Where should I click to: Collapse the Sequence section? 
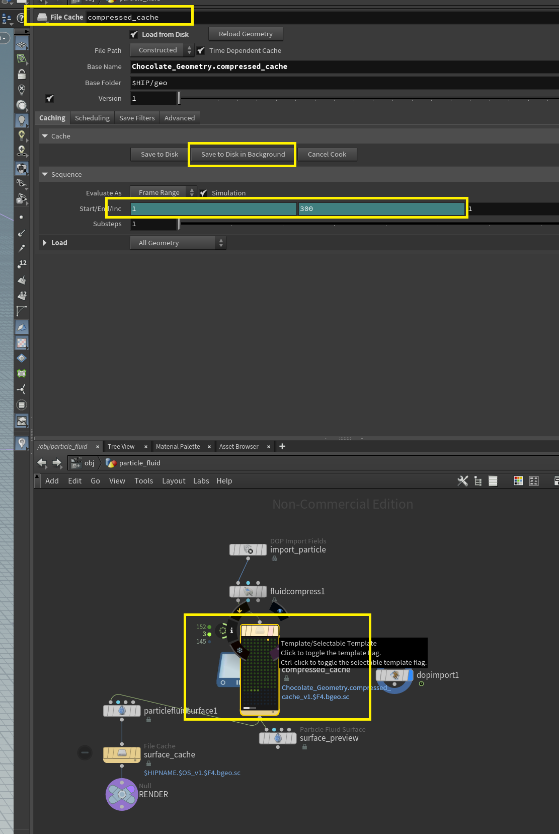45,174
